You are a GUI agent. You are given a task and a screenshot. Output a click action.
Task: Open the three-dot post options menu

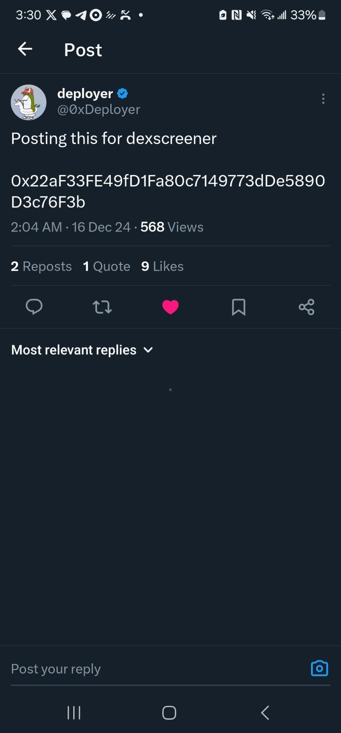[x=323, y=99]
